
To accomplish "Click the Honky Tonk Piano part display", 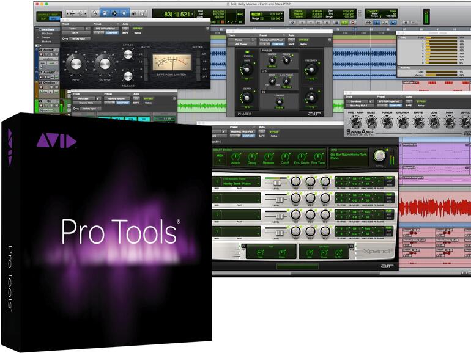I will coord(241,181).
